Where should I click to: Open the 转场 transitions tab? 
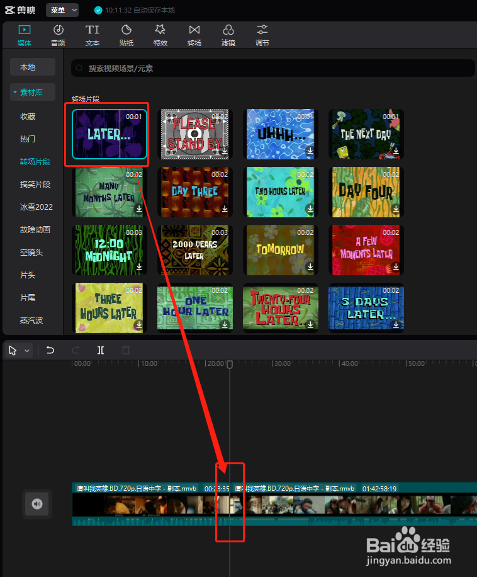click(194, 35)
